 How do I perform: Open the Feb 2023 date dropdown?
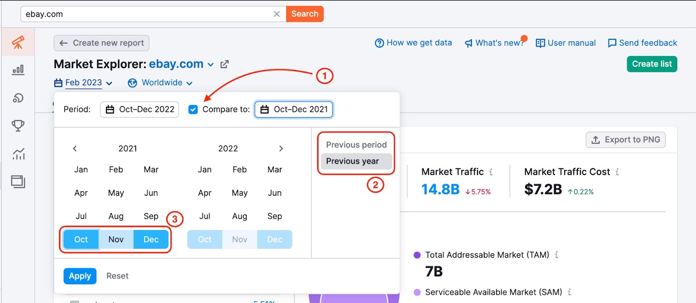(83, 82)
